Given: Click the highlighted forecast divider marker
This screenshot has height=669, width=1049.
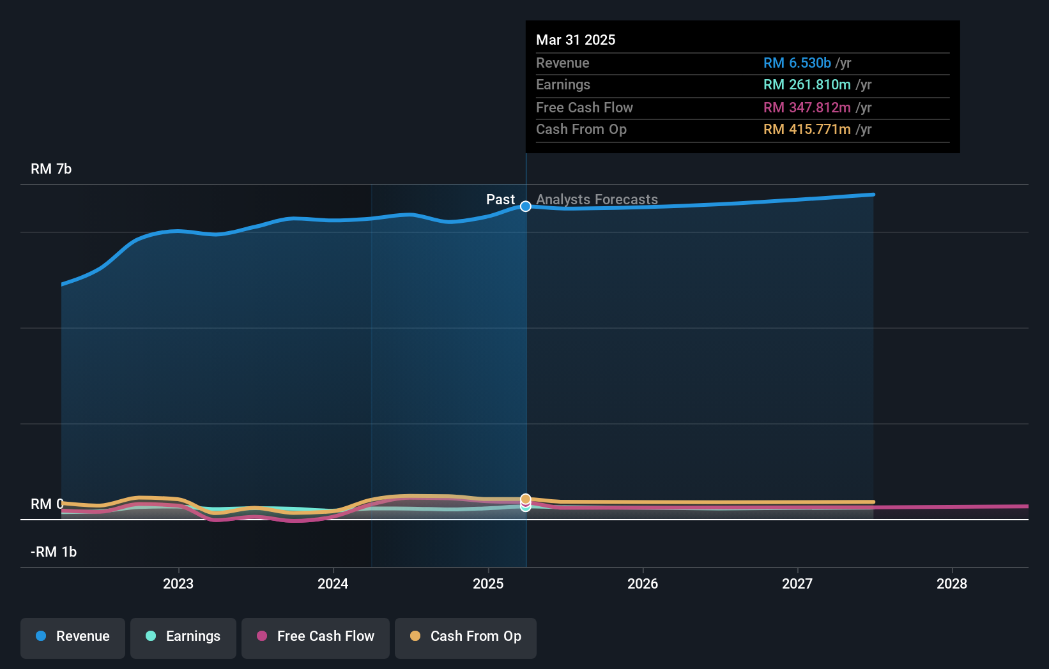Looking at the screenshot, I should [x=525, y=206].
